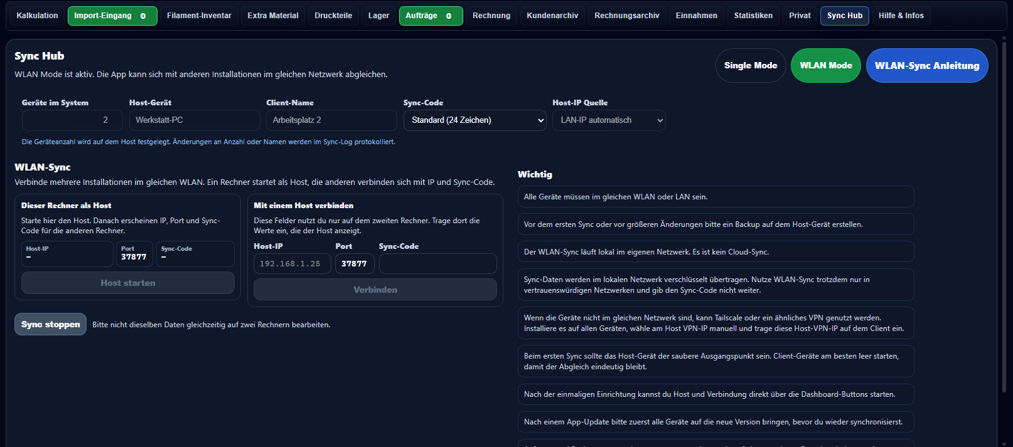
Task: Open the Kalkulation tab
Action: (x=37, y=16)
